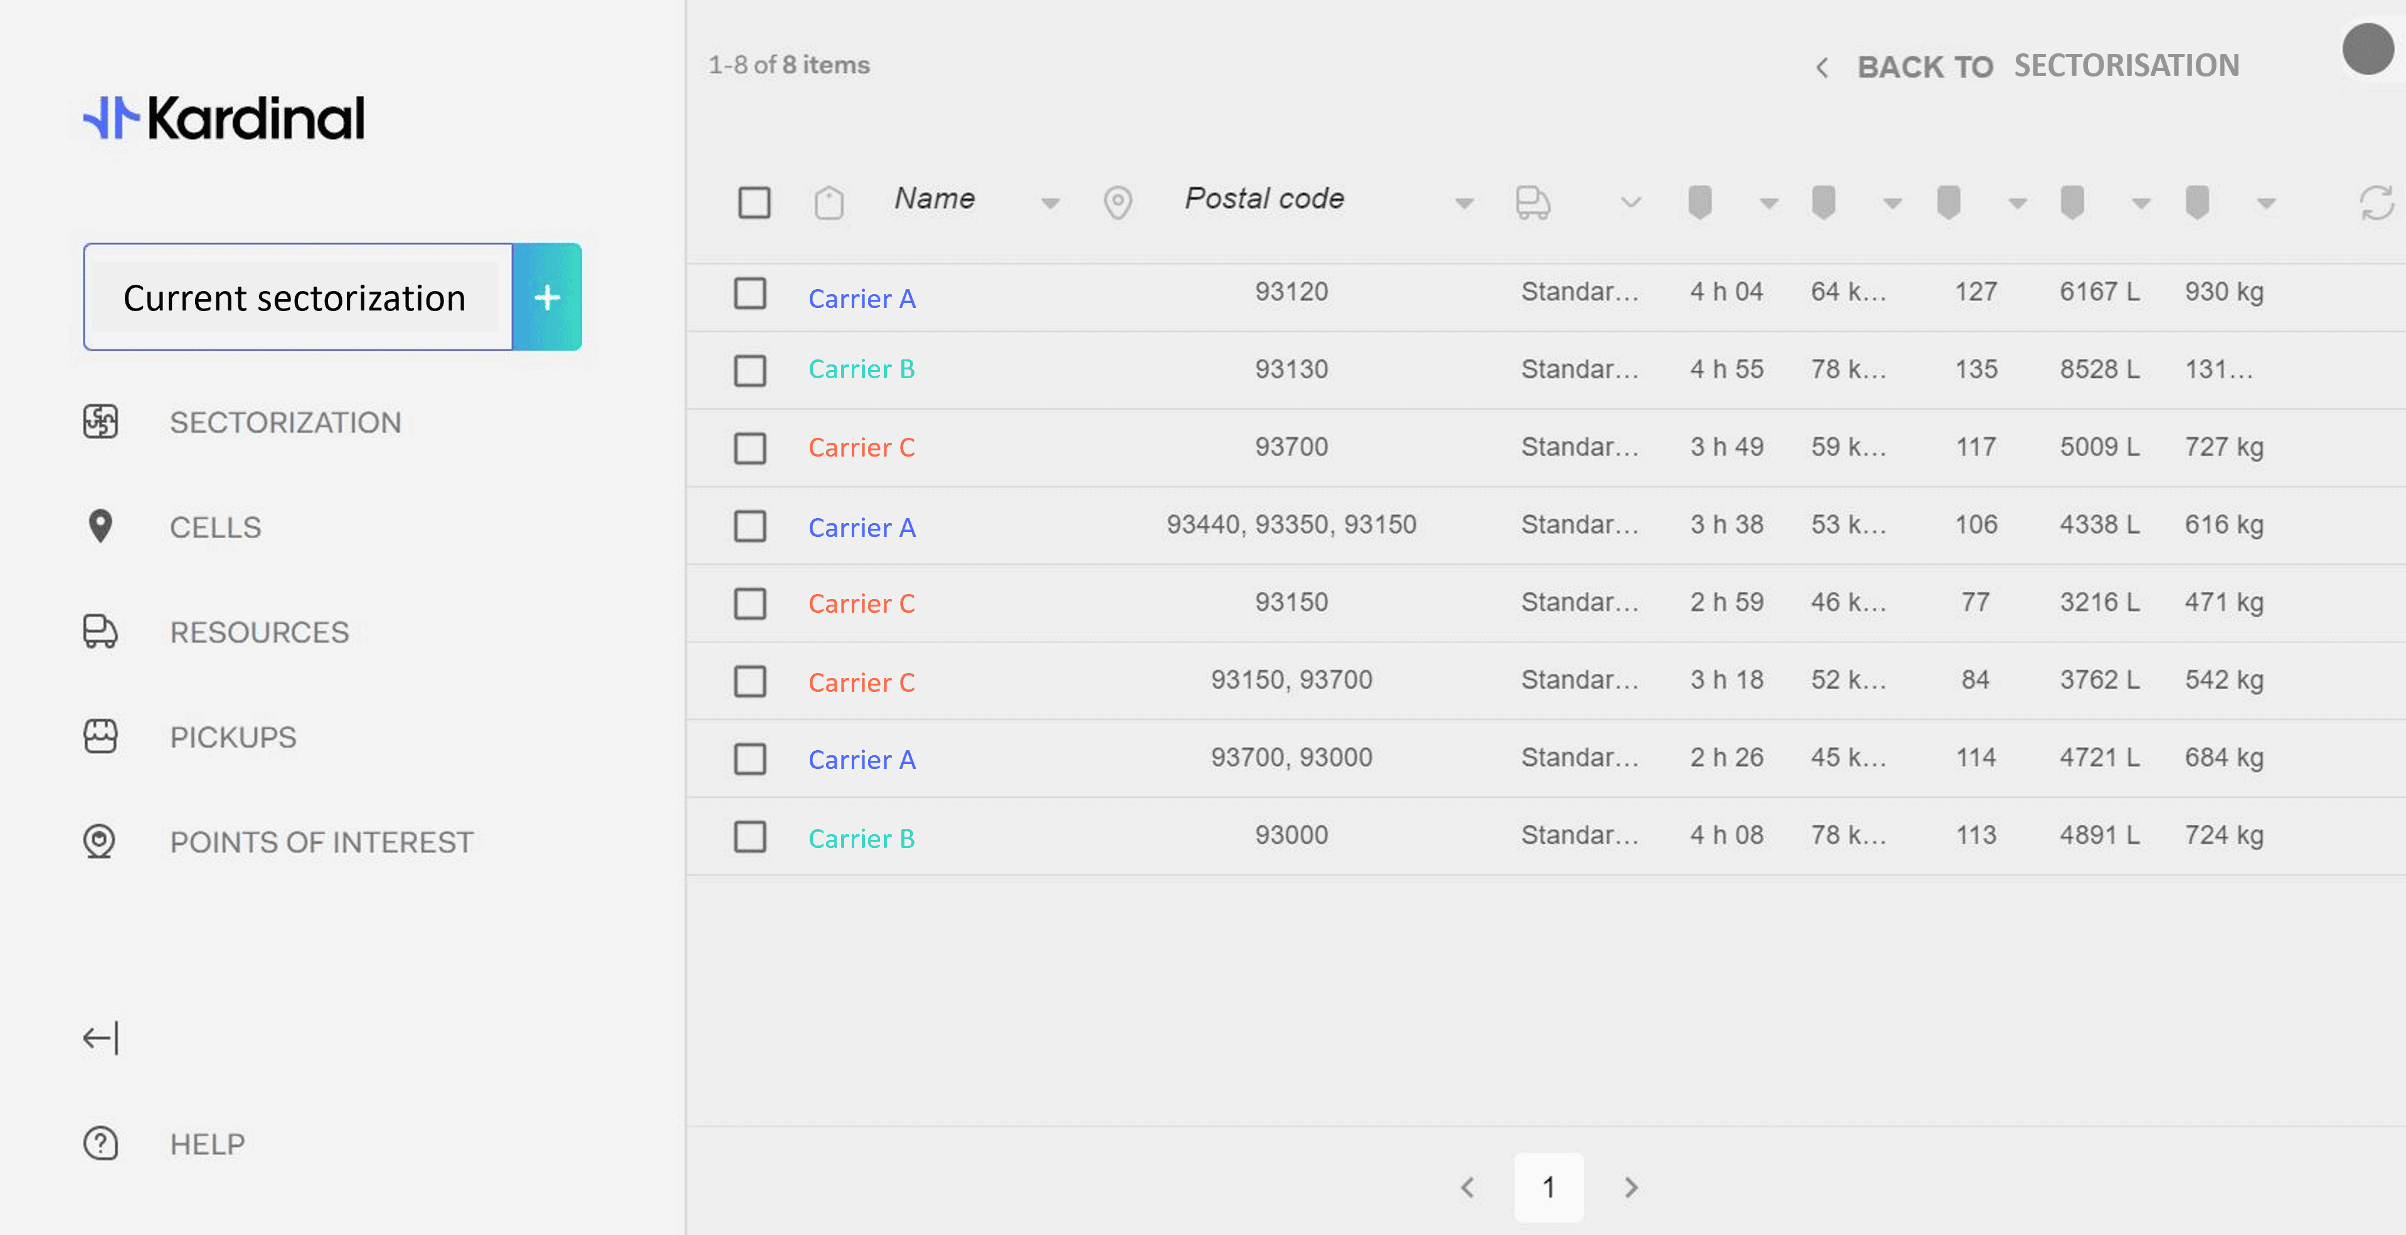The image size is (2406, 1235).
Task: Go to next page arrow
Action: coord(1631,1187)
